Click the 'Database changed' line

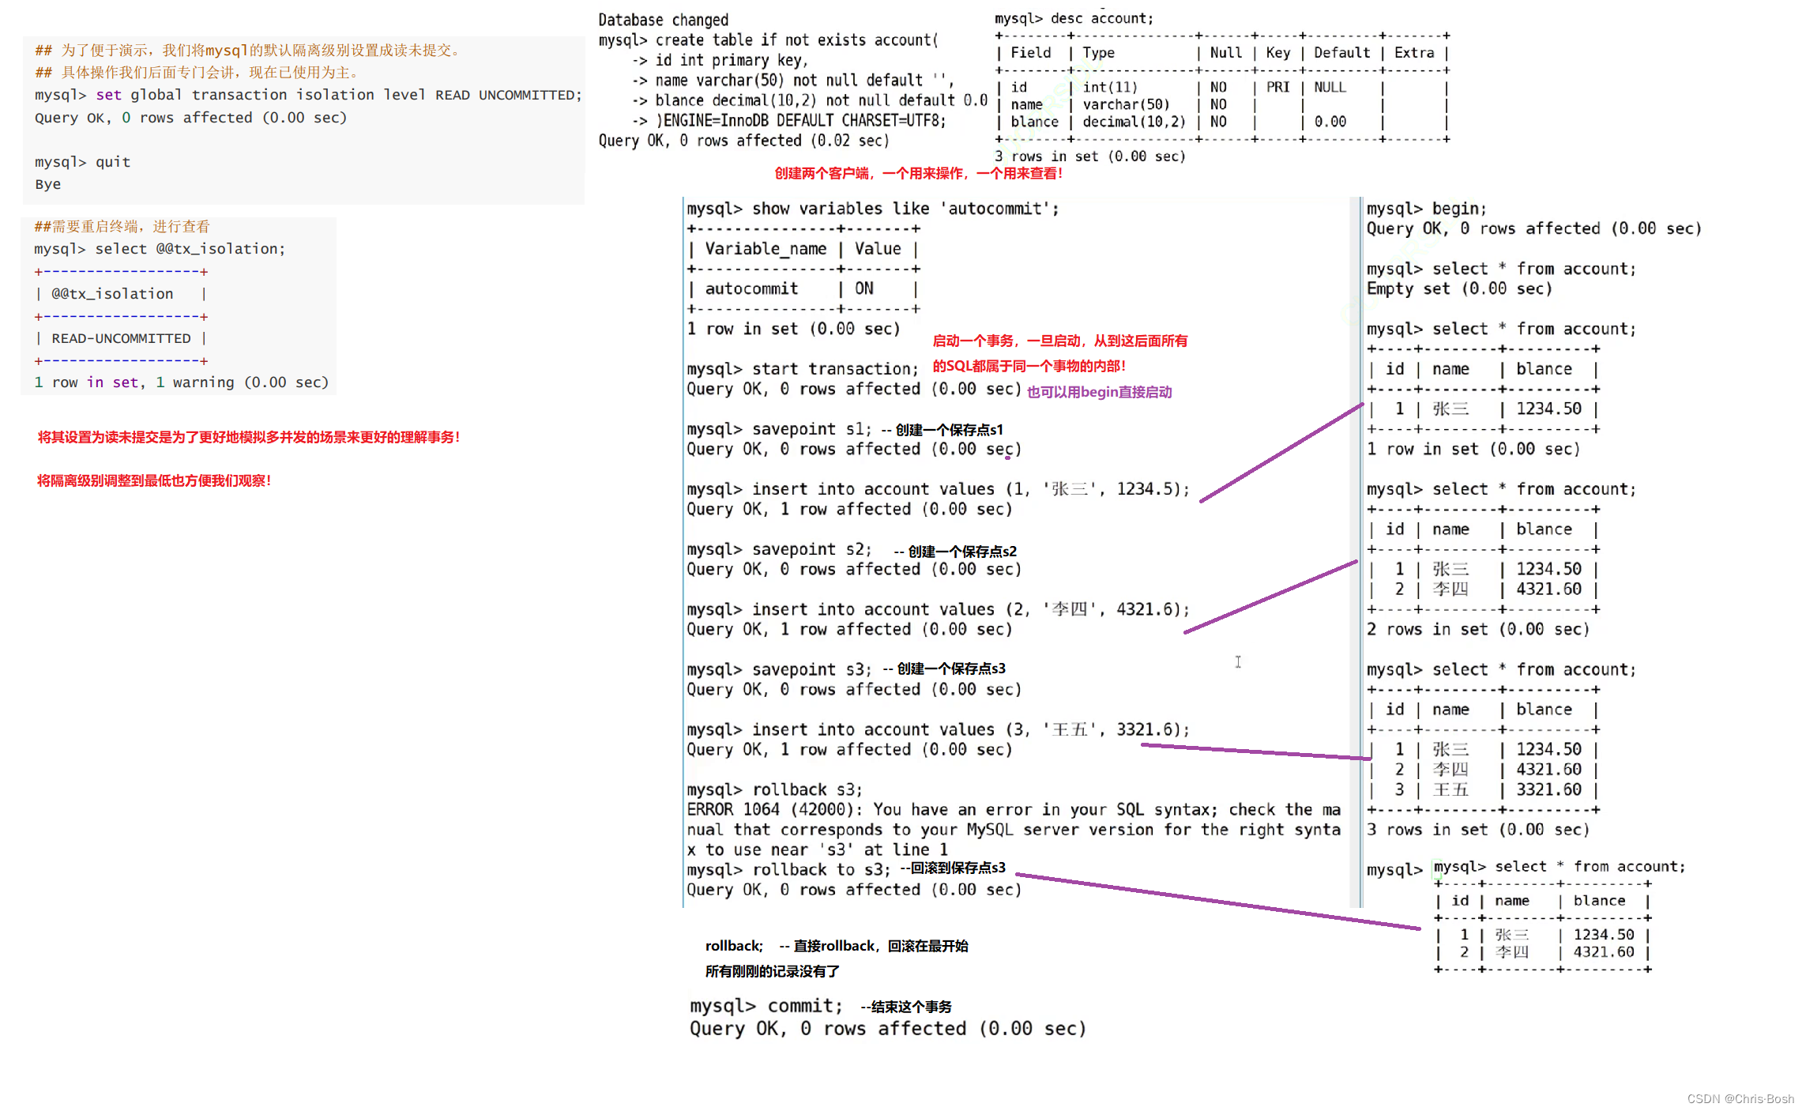pos(663,20)
